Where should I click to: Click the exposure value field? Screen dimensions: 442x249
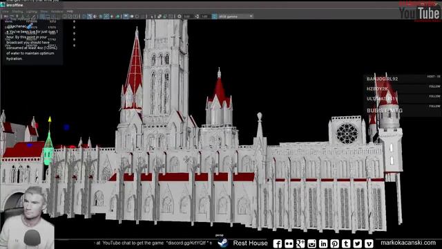(x=187, y=17)
